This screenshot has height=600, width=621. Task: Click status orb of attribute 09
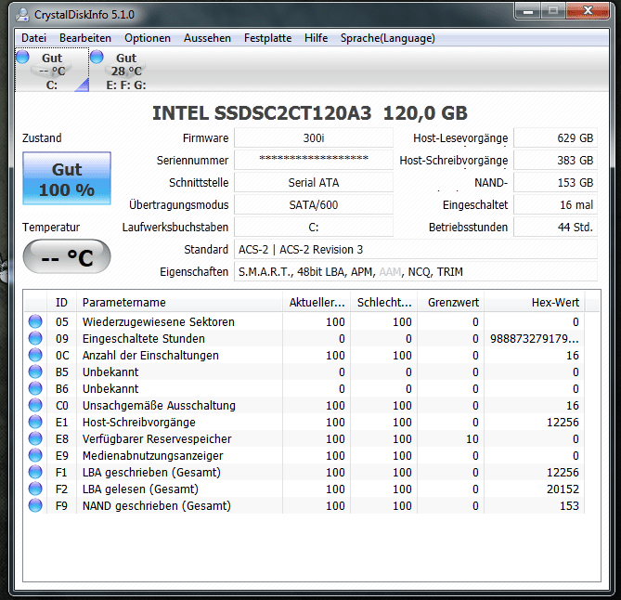click(35, 338)
